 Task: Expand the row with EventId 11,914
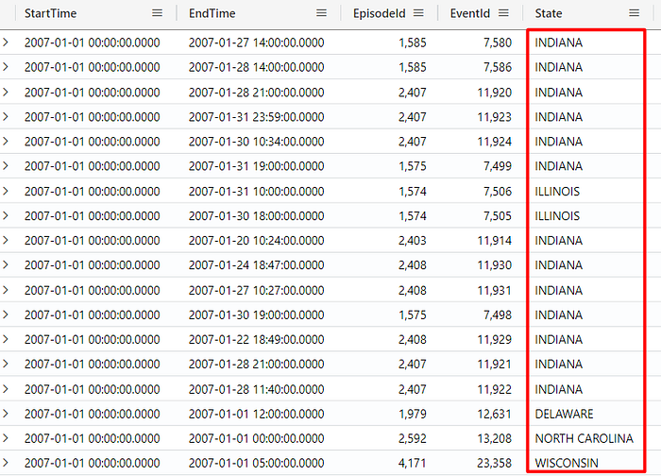[x=6, y=240]
